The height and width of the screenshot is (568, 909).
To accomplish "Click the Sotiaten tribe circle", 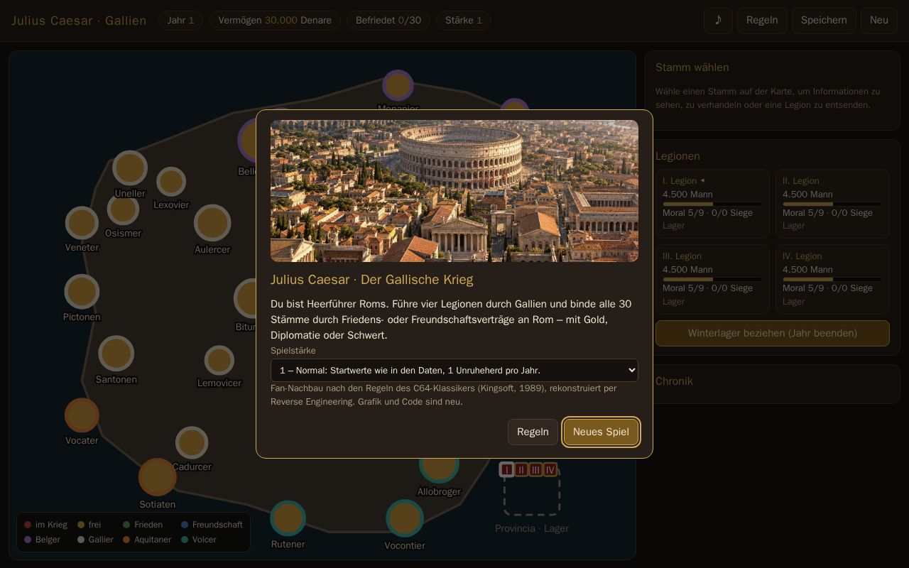I will point(158,477).
